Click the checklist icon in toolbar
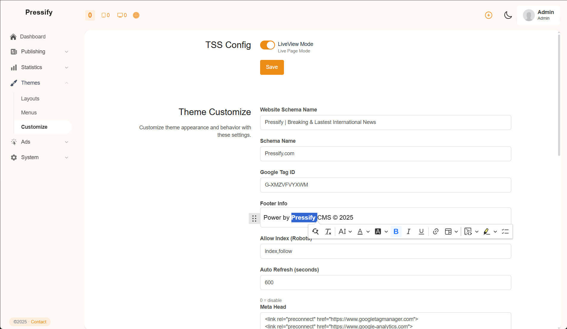Viewport: 567px width, 329px height. (505, 232)
